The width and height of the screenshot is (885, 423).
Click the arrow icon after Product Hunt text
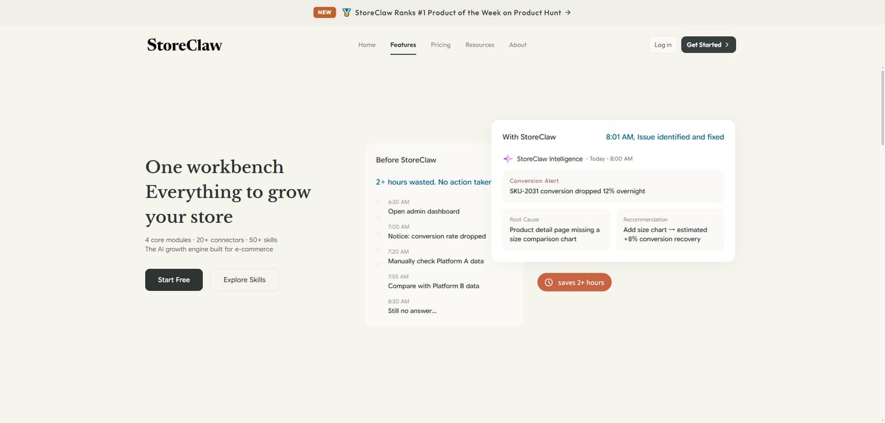pos(568,12)
